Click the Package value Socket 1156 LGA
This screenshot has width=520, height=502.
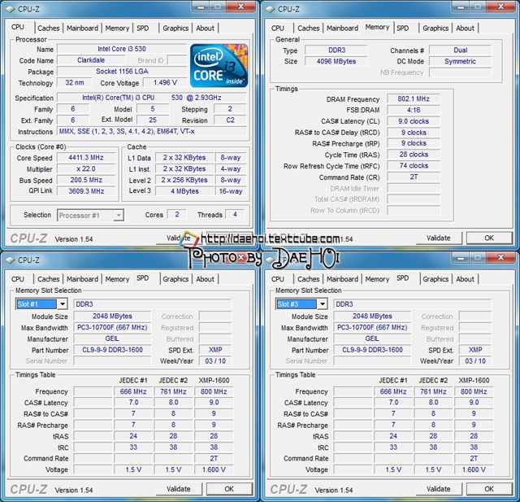(x=122, y=72)
